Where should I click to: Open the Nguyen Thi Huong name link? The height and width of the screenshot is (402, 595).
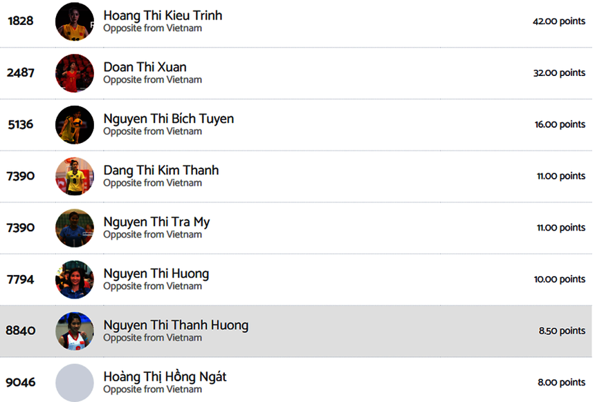point(156,274)
